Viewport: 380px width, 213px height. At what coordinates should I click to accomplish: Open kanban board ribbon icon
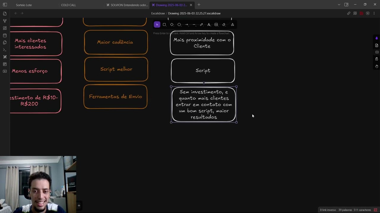tap(5, 64)
